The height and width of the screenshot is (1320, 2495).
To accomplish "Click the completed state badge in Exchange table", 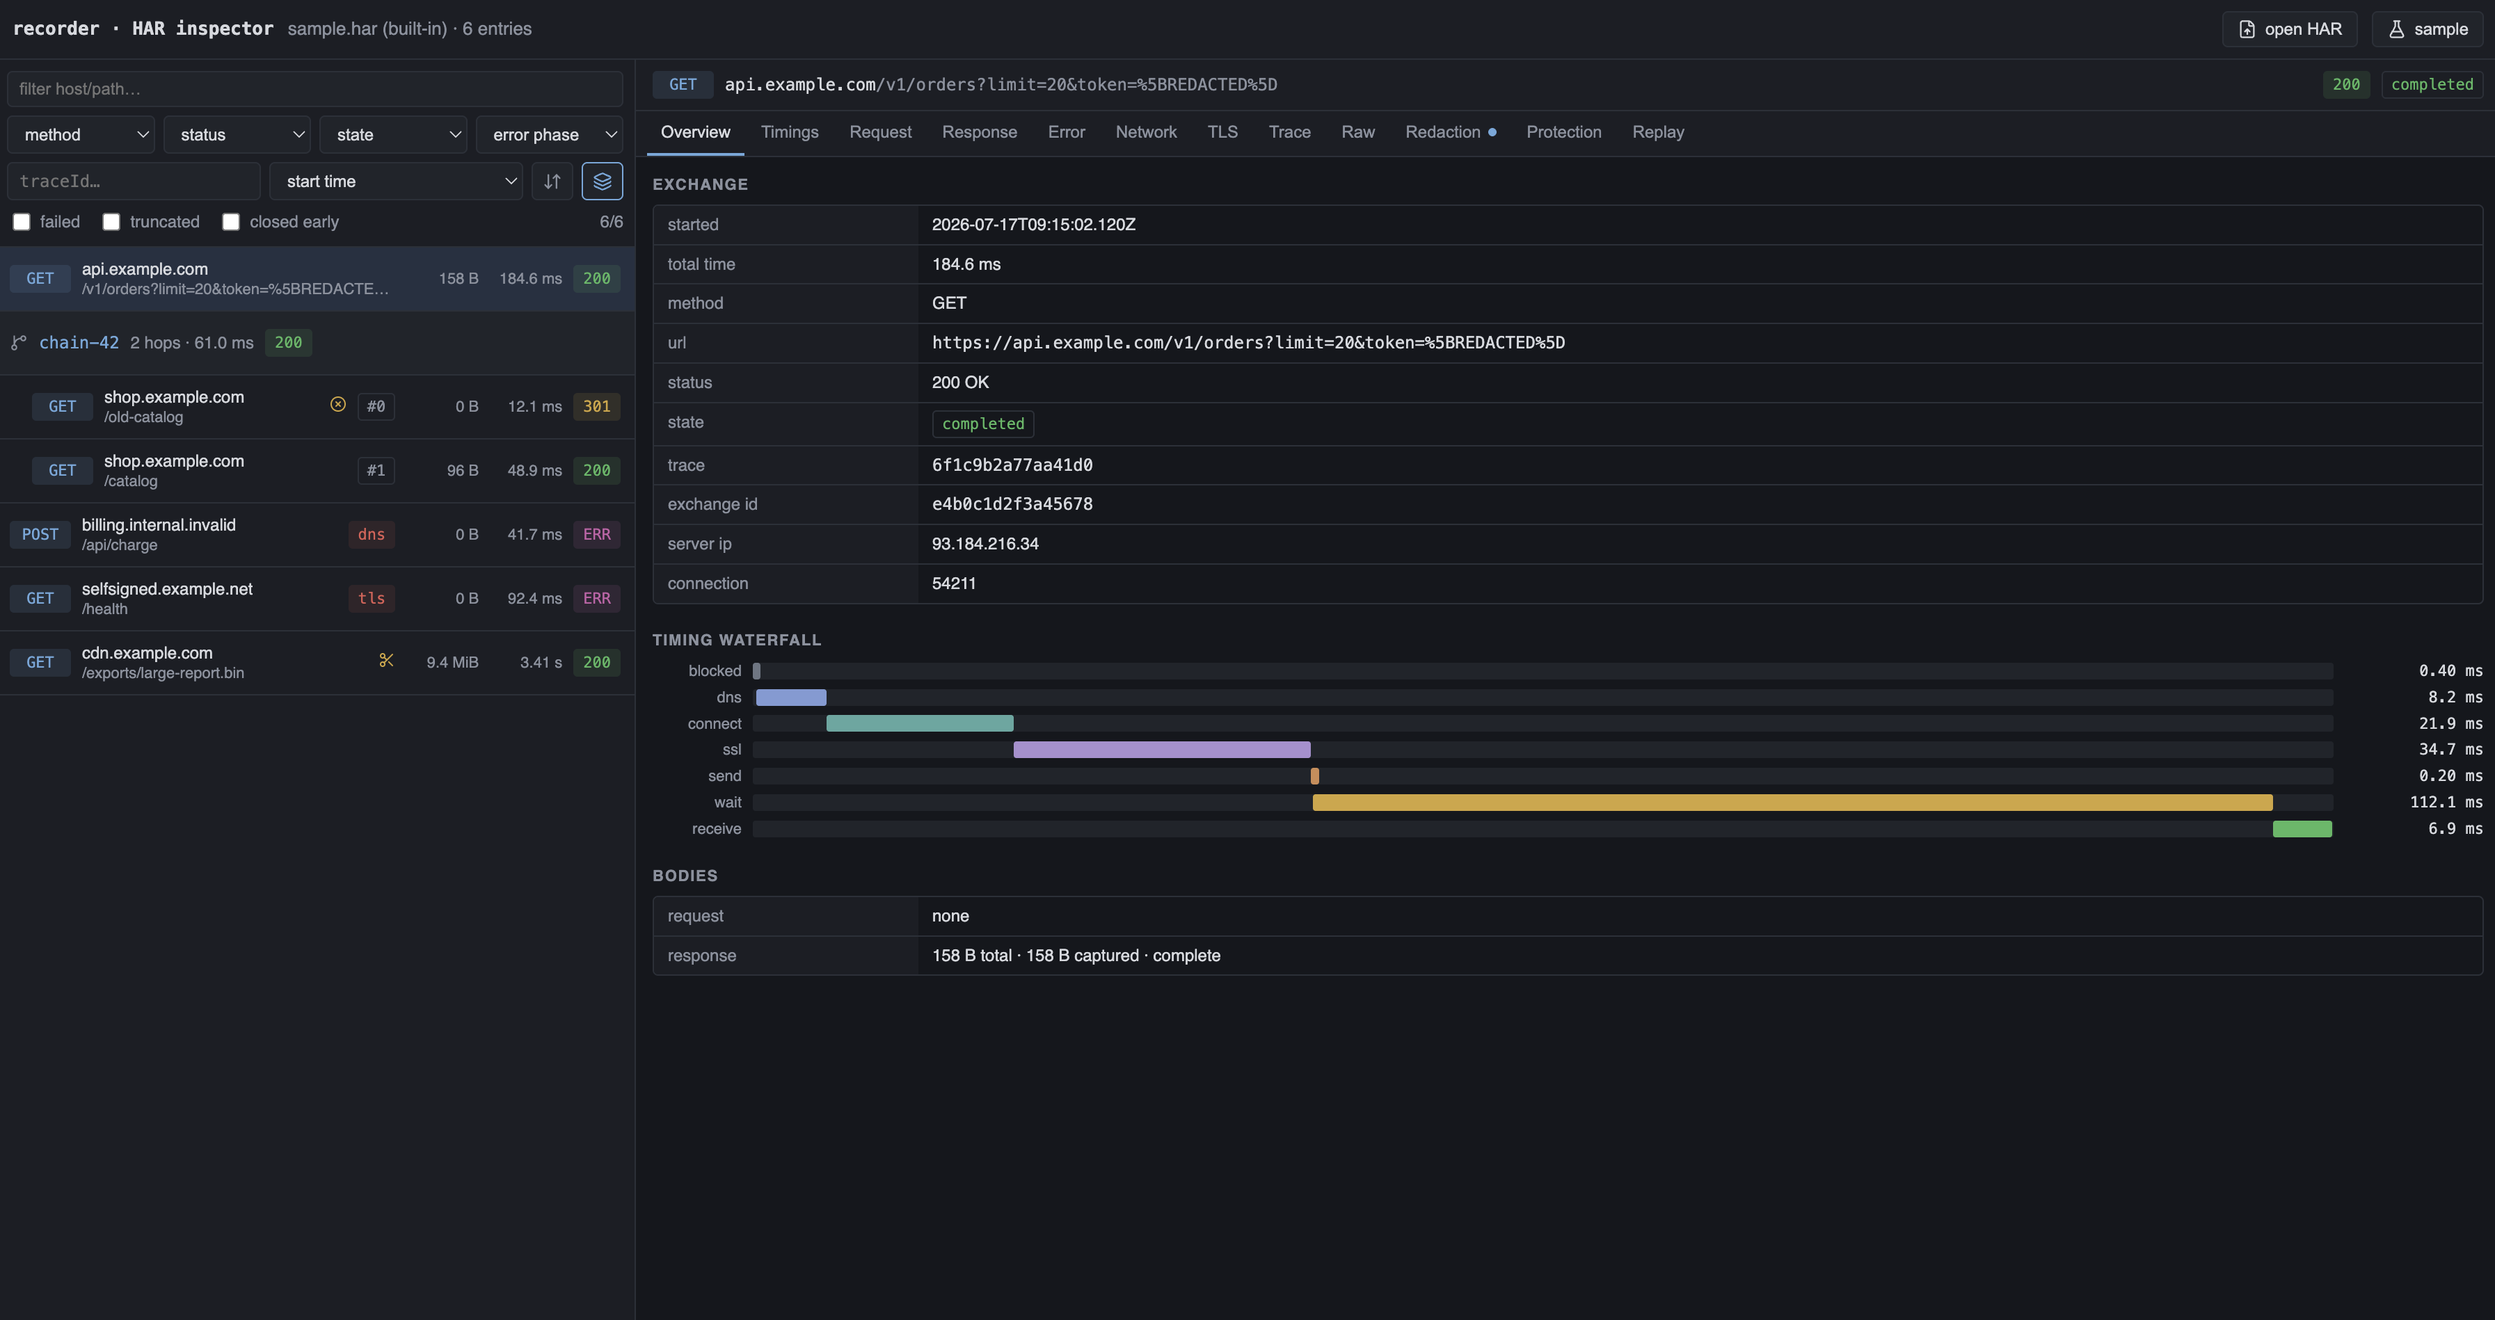I will coord(983,424).
